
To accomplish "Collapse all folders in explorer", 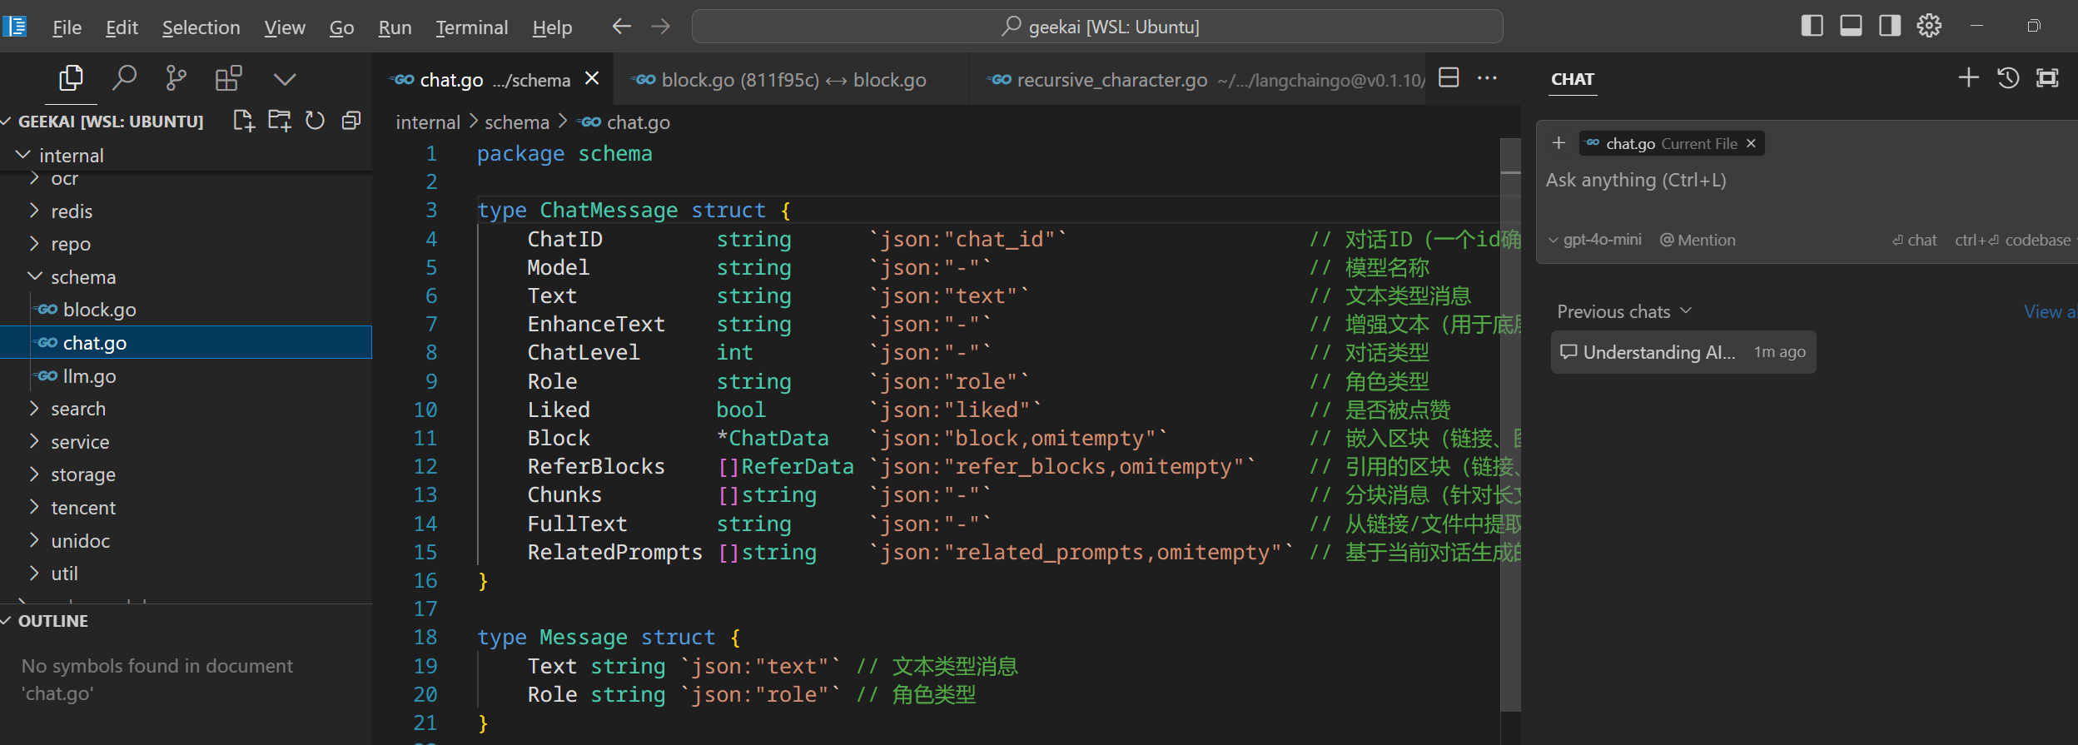I will coord(351,121).
